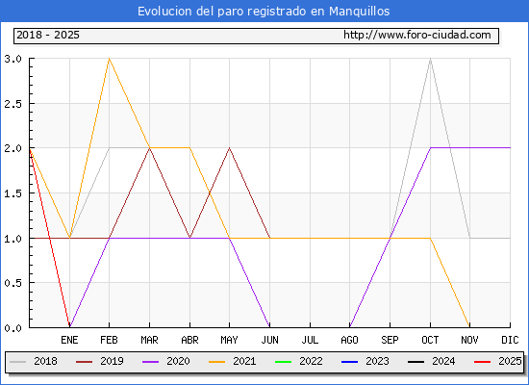529x385 pixels.
Task: Click the '2022' legend label
Action: [311, 361]
